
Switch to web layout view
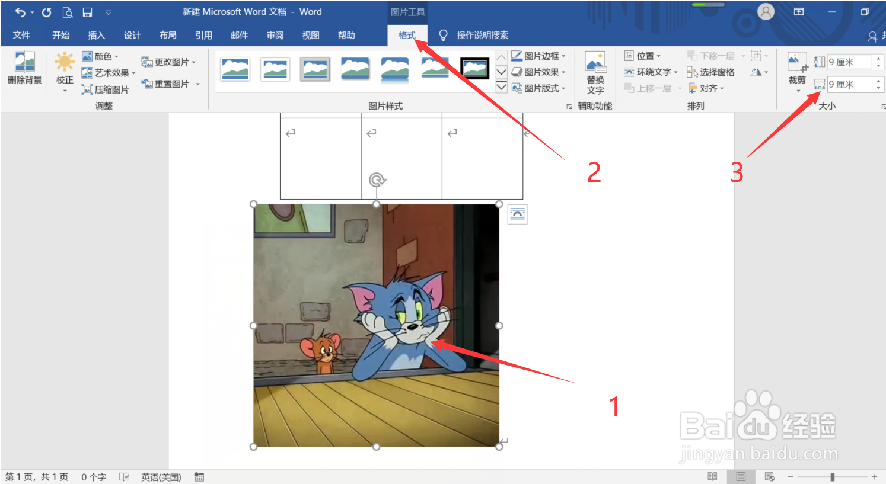click(770, 477)
